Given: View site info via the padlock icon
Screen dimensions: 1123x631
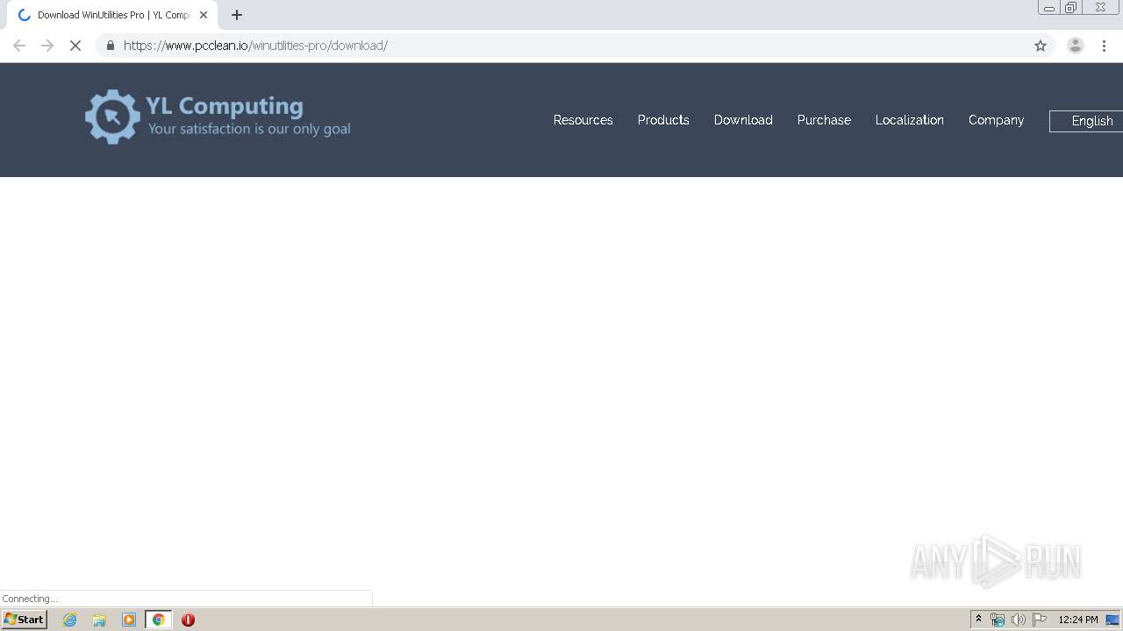Looking at the screenshot, I should point(111,46).
